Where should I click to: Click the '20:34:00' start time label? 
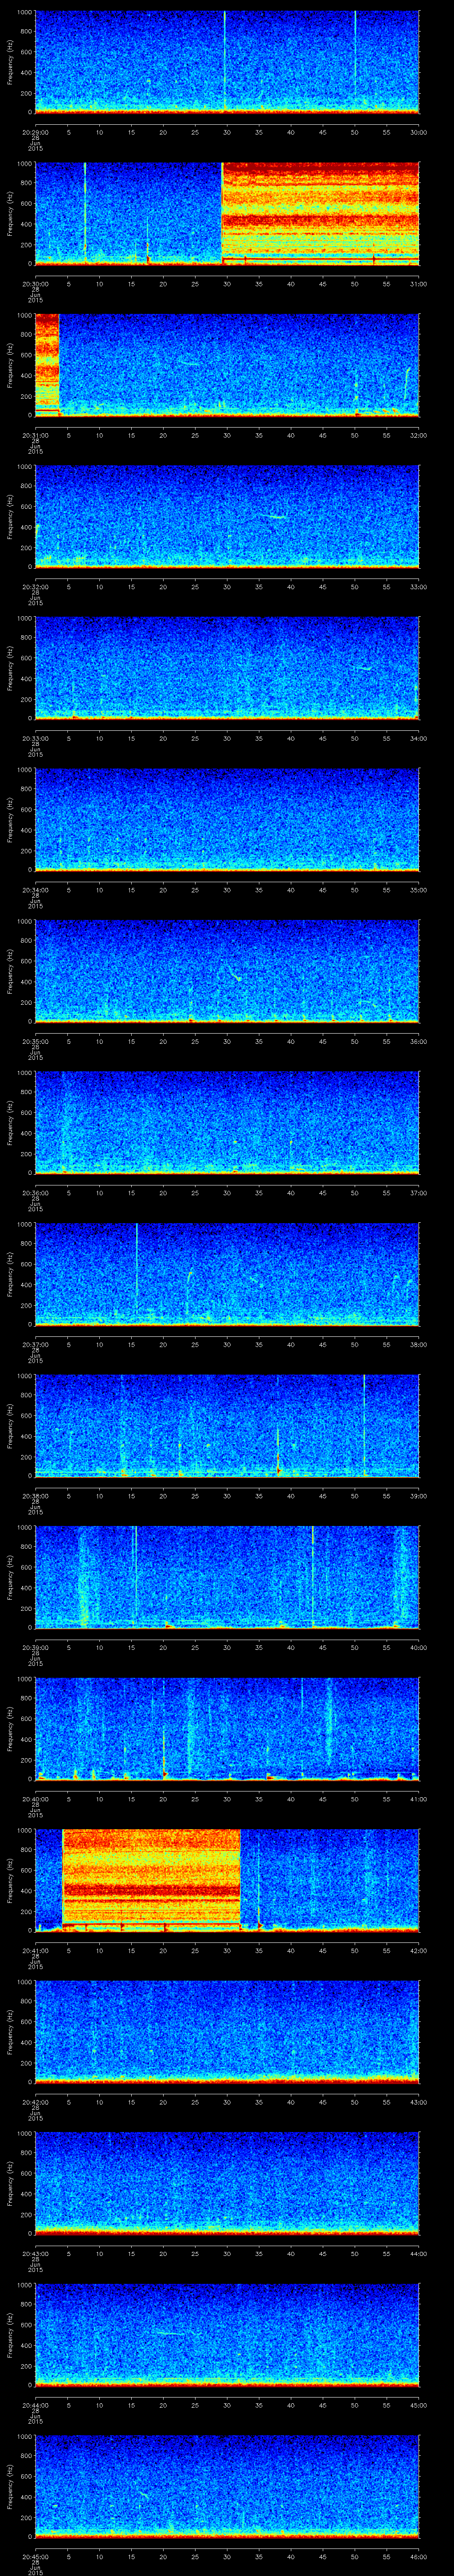coord(35,890)
